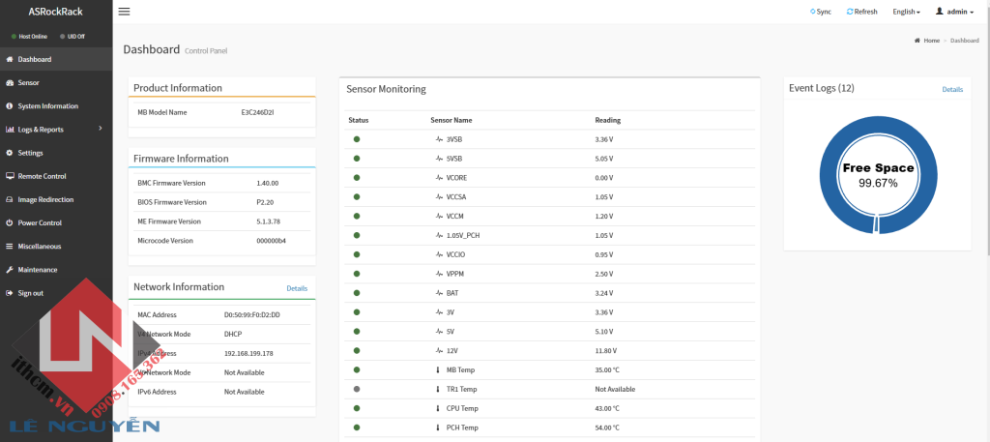Toggle the hamburger sidebar menu icon

(x=124, y=12)
